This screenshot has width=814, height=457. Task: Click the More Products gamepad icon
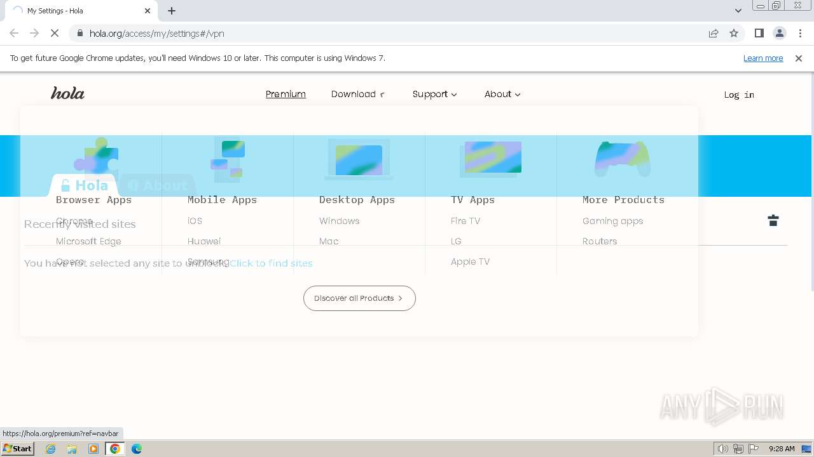[622, 159]
